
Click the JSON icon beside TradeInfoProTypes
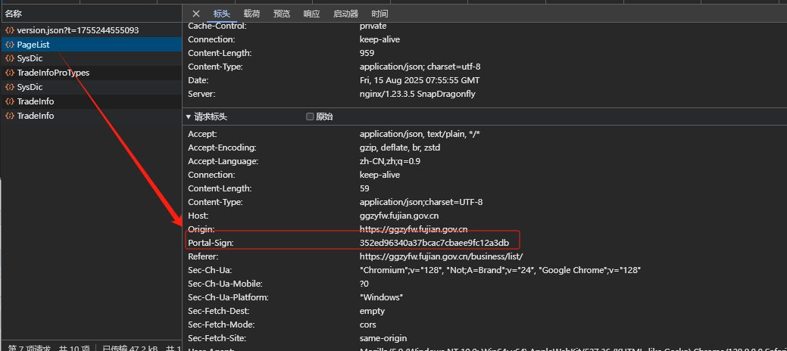pyautogui.click(x=10, y=73)
